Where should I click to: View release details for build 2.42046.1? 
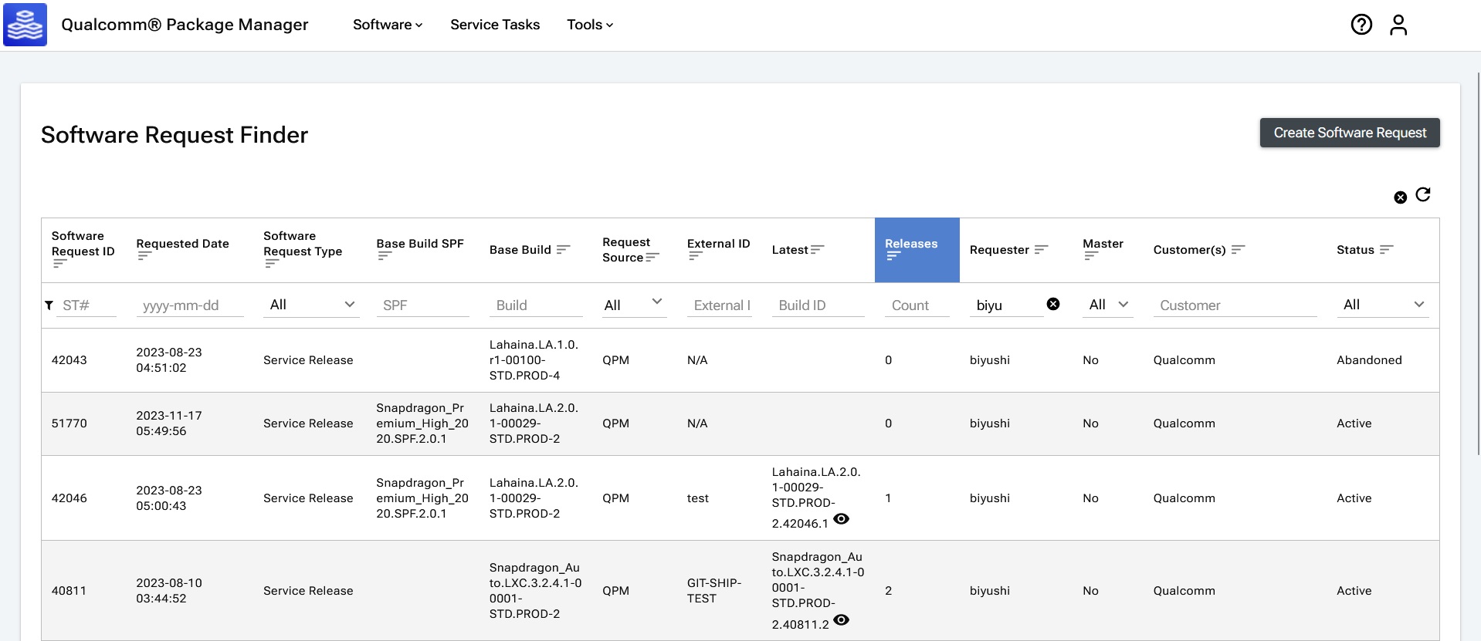(x=842, y=519)
